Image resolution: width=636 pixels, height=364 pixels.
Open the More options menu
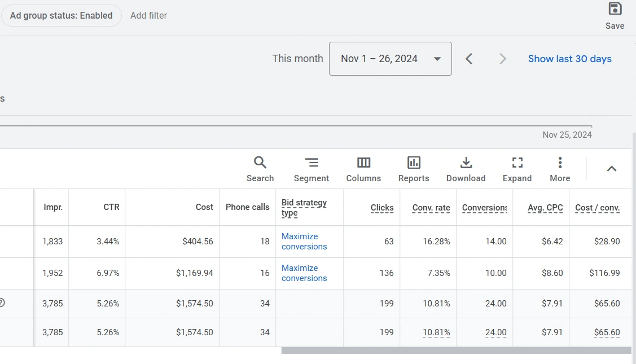560,169
